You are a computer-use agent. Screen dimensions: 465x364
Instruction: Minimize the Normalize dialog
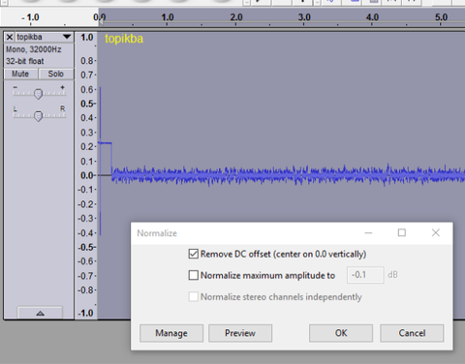tap(368, 232)
